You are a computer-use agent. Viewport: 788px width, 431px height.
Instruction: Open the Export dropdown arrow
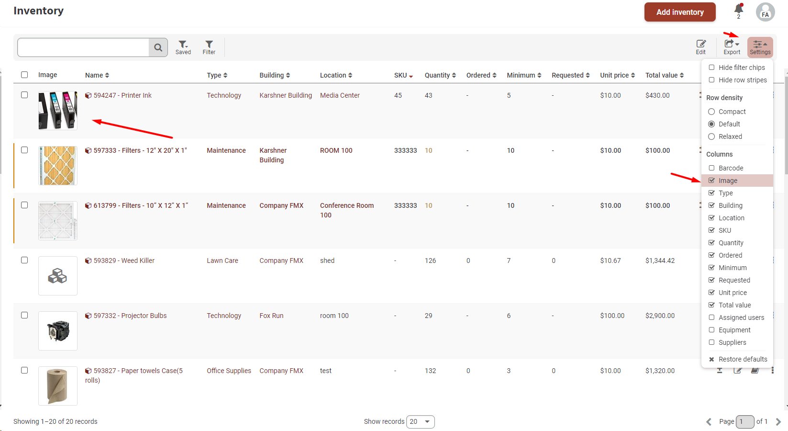click(x=737, y=45)
